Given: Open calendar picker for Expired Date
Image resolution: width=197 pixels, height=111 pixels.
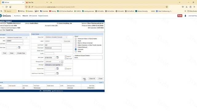Looking at the screenshot, I should point(57,68).
